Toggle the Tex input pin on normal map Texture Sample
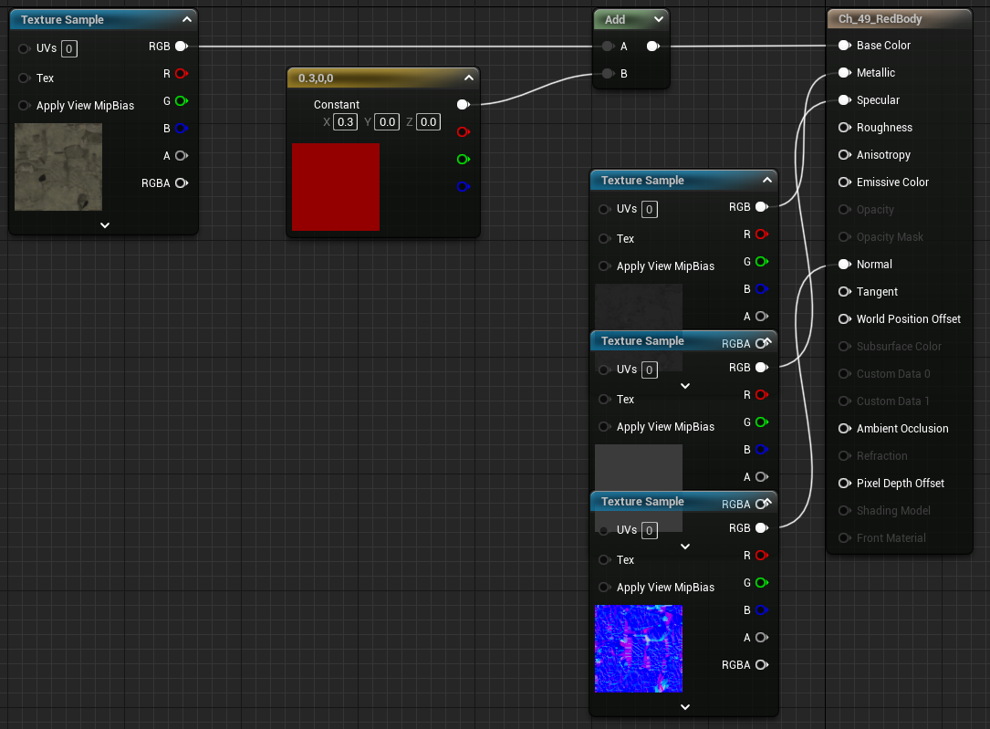 click(x=604, y=560)
